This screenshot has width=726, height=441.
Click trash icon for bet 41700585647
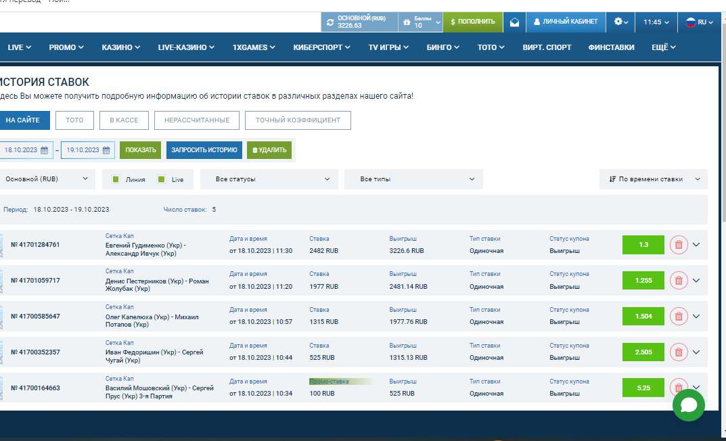click(678, 316)
